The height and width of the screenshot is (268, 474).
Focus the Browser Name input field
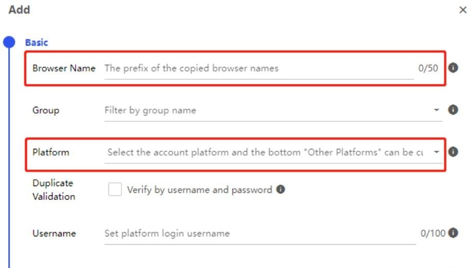click(259, 68)
